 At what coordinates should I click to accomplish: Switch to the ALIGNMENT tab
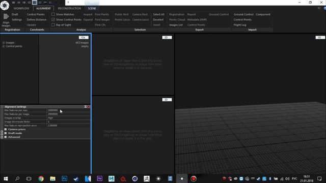pyautogui.click(x=43, y=8)
